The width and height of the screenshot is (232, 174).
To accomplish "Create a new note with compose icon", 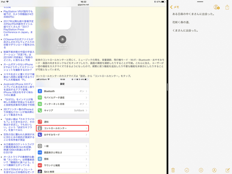I will pos(227,170).
